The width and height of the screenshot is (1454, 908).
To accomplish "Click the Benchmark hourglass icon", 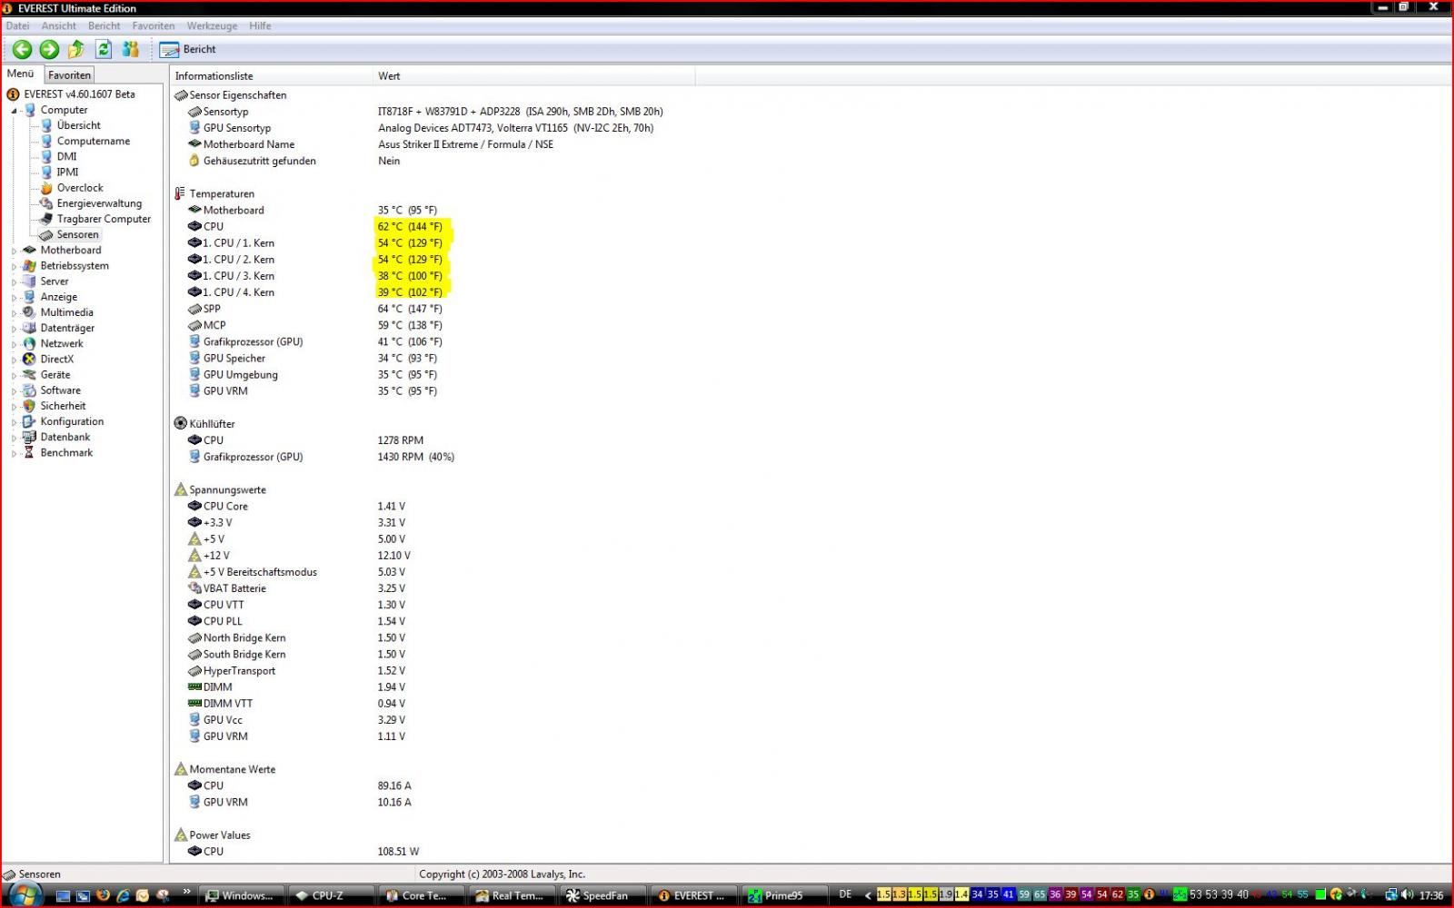I will pyautogui.click(x=29, y=452).
